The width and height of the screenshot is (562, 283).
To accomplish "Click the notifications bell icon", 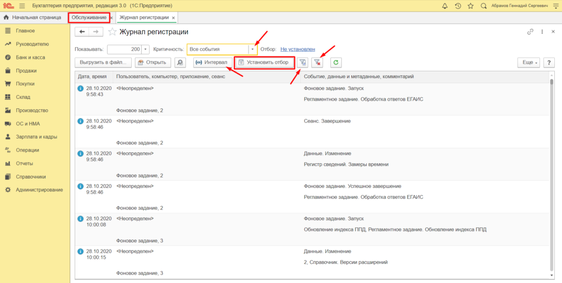I will point(445,6).
